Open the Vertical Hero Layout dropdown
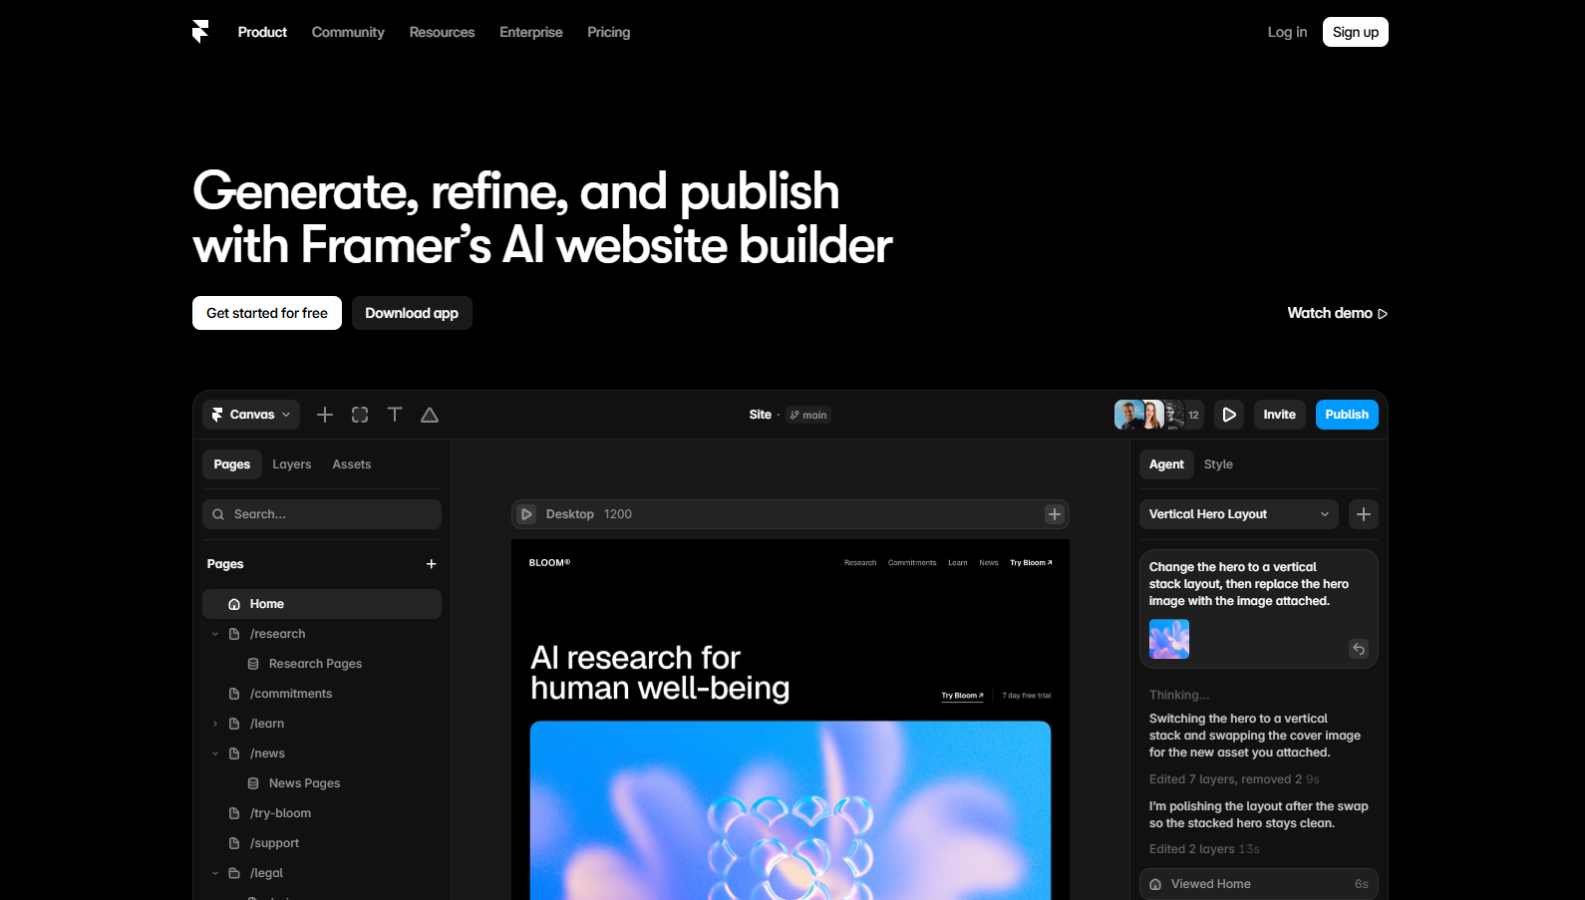The width and height of the screenshot is (1585, 900). coord(1239,514)
